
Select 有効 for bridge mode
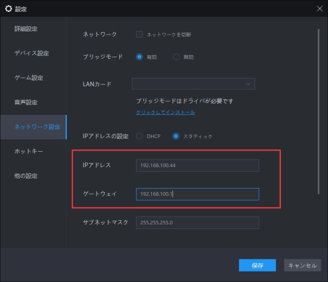[140, 57]
